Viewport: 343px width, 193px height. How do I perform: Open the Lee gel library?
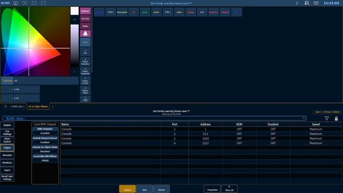pos(85,52)
